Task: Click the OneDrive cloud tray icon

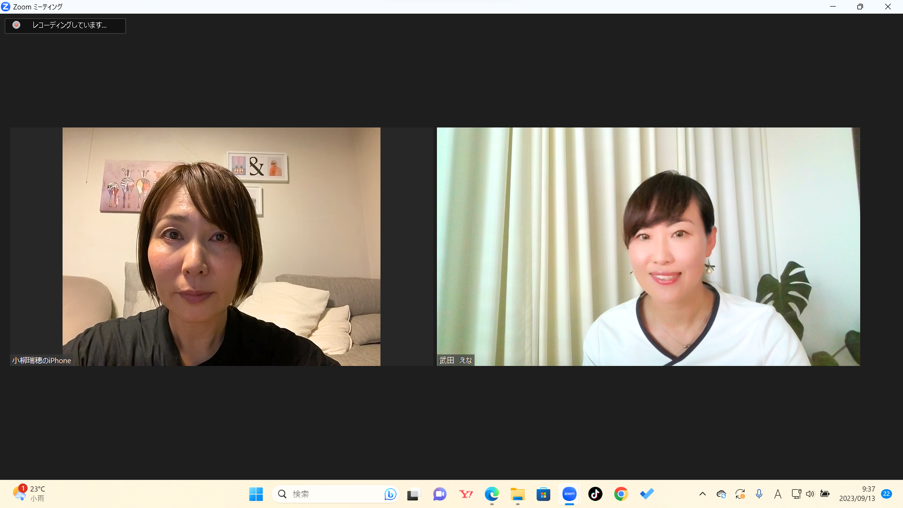Action: (721, 494)
